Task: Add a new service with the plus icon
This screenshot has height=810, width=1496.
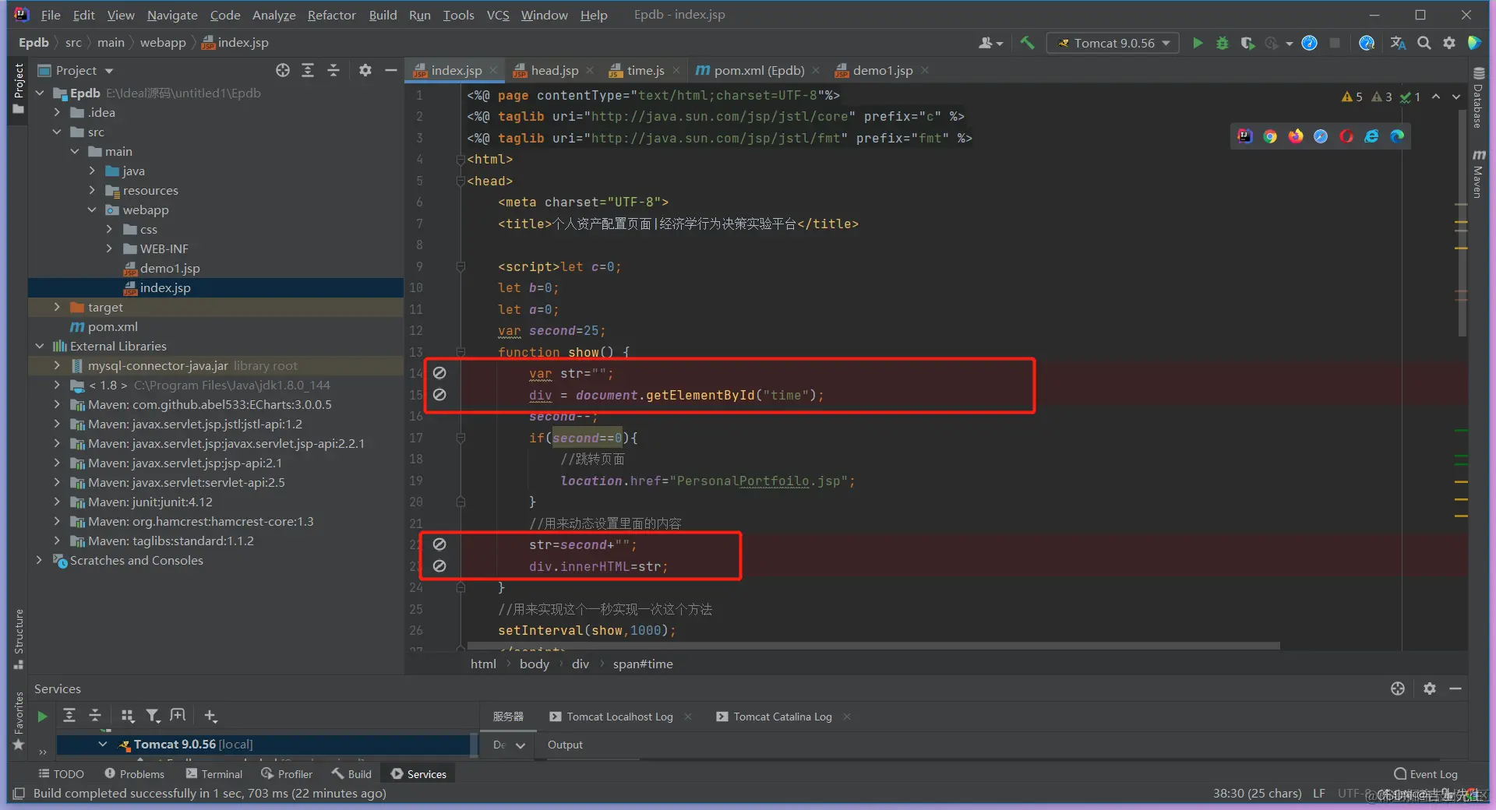Action: click(x=210, y=715)
